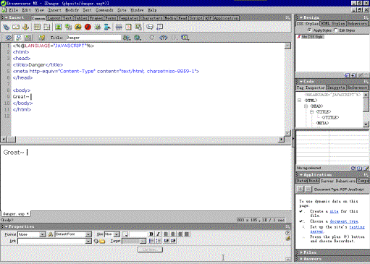Switch to the Forms tab in Insert bar
370x264 pixels.
point(111,18)
